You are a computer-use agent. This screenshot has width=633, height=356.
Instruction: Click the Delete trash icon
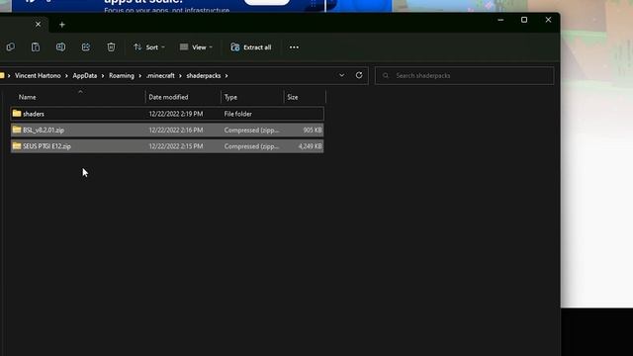coord(111,47)
